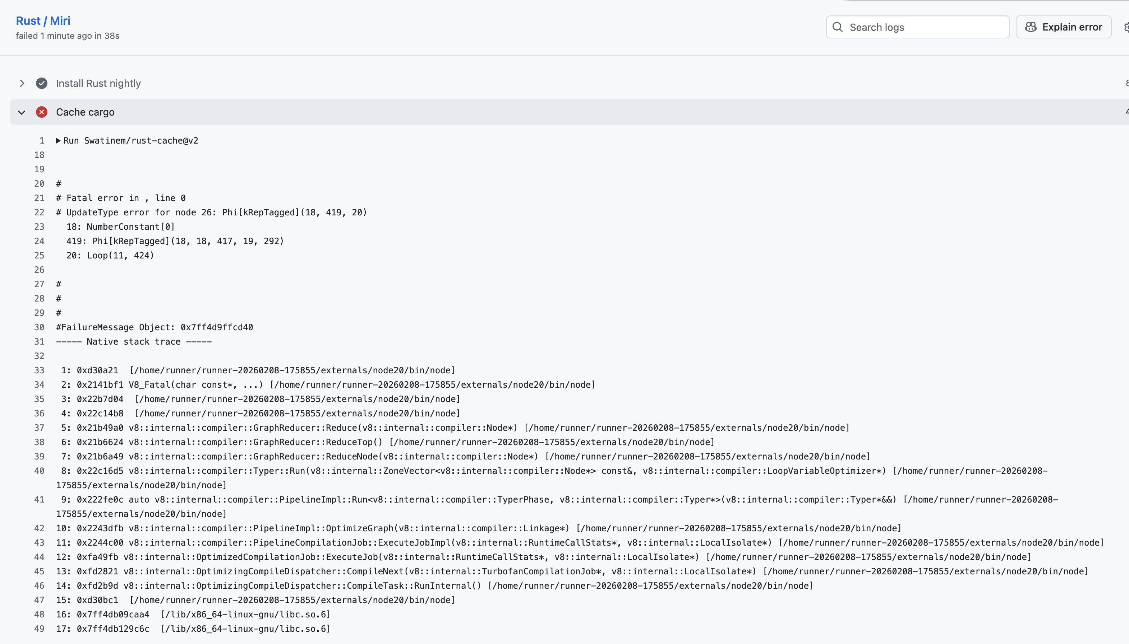Select the Cache cargo step header

pos(85,112)
